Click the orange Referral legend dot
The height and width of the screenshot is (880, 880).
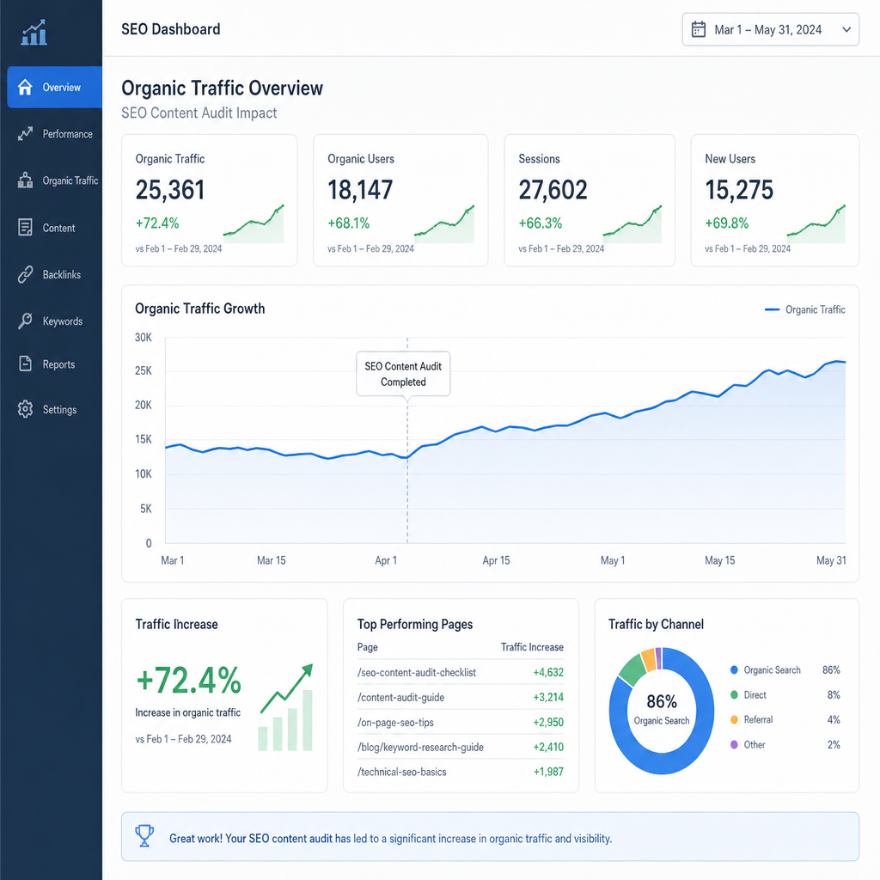coord(734,719)
